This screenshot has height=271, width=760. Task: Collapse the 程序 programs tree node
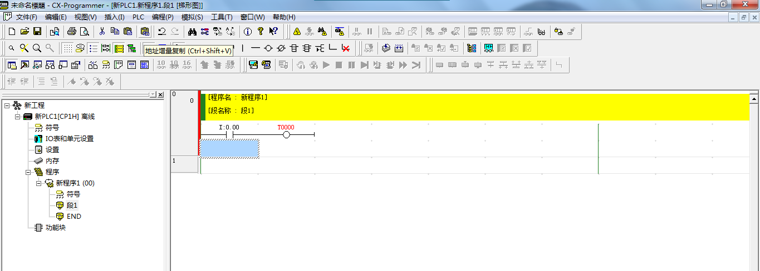click(28, 172)
